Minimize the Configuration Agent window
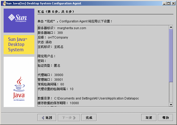The width and height of the screenshot is (177, 125). 164,3
